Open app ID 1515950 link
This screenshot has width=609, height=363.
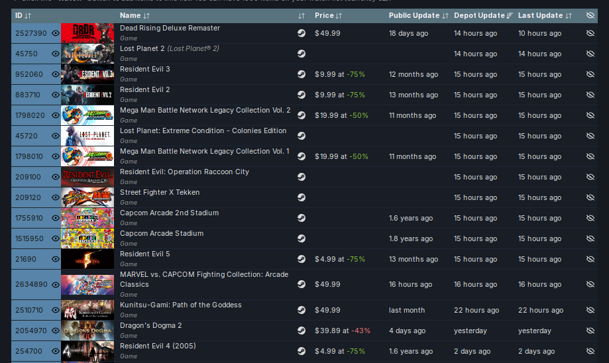pos(29,238)
